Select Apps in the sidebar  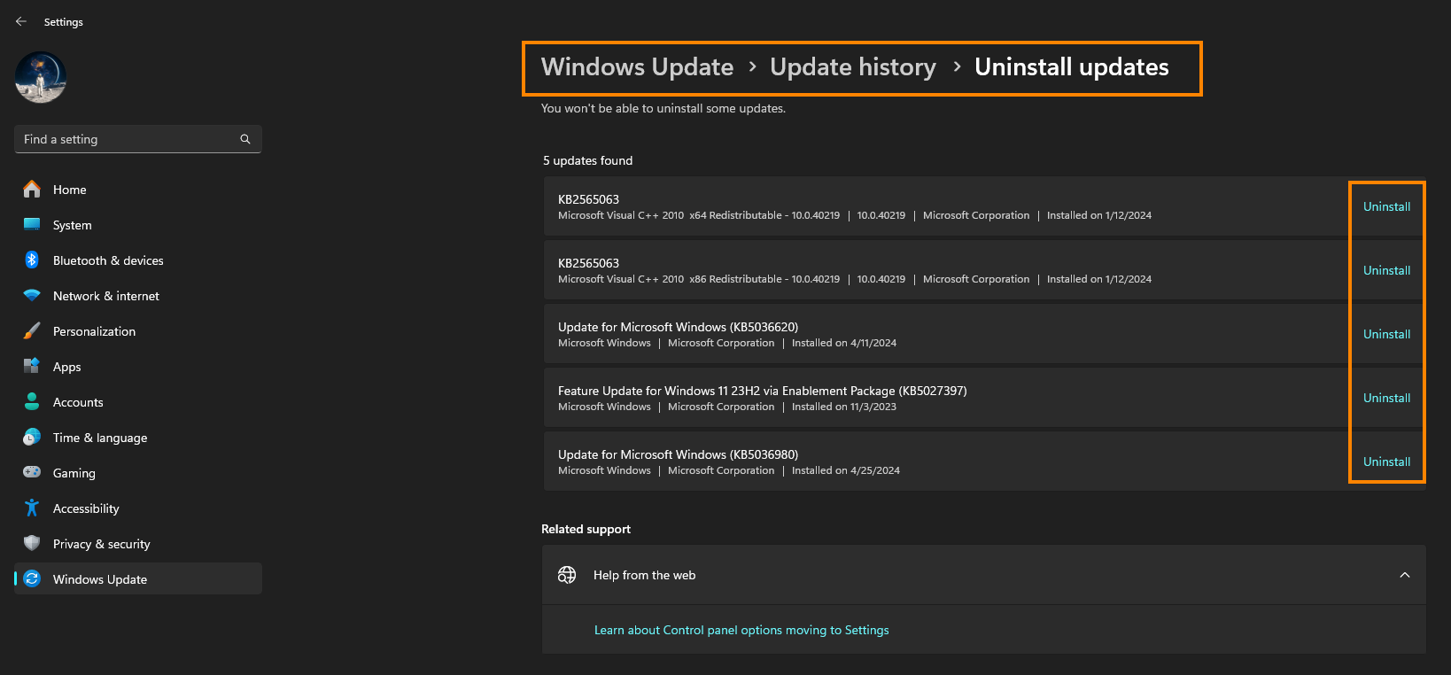tap(67, 367)
